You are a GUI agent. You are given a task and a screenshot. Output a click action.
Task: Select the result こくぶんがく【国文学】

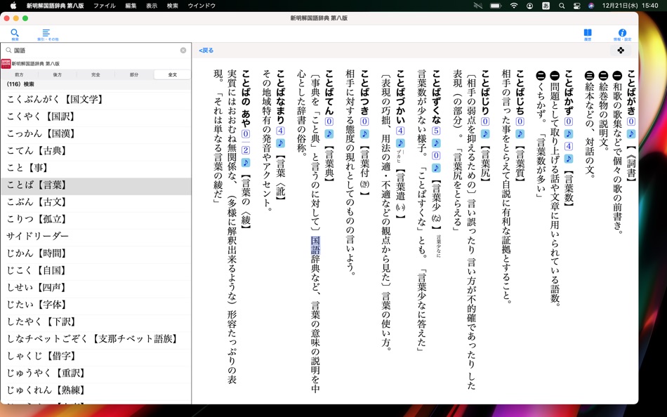pos(95,99)
